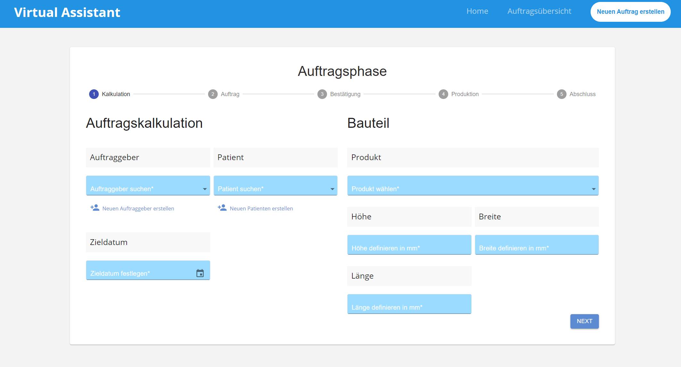681x367 pixels.
Task: Click the Länge label box
Action: coord(409,276)
